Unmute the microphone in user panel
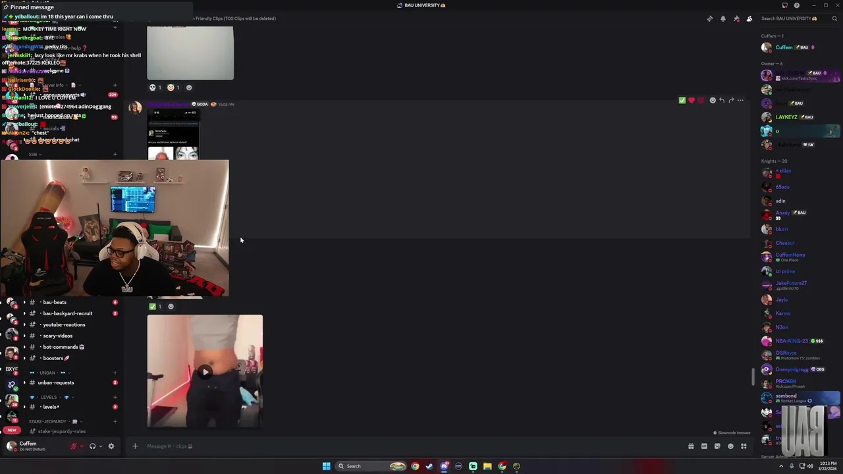Viewport: 843px width, 474px height. 74,446
